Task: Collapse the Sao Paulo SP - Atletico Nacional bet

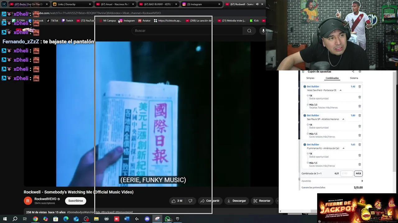Action: (343, 119)
